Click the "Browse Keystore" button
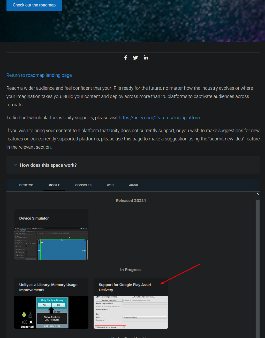 [109, 300]
